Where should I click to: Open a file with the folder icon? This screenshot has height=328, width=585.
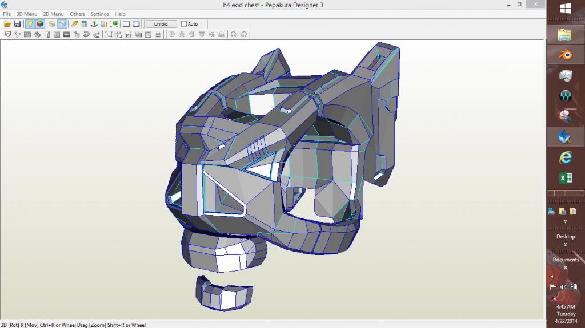point(7,24)
